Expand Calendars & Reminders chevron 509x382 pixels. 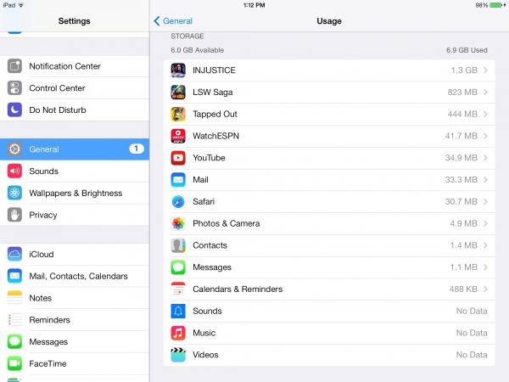click(485, 289)
